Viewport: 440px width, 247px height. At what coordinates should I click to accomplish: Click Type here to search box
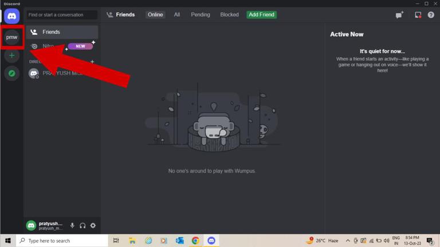point(62,241)
